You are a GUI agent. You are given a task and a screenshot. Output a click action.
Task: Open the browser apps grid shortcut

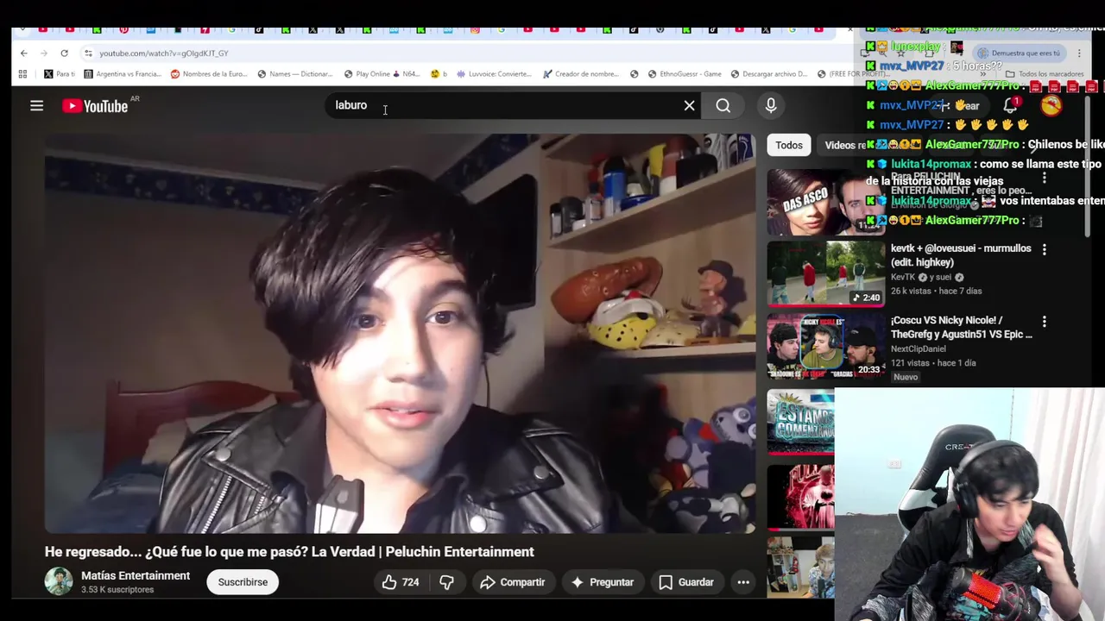point(22,74)
